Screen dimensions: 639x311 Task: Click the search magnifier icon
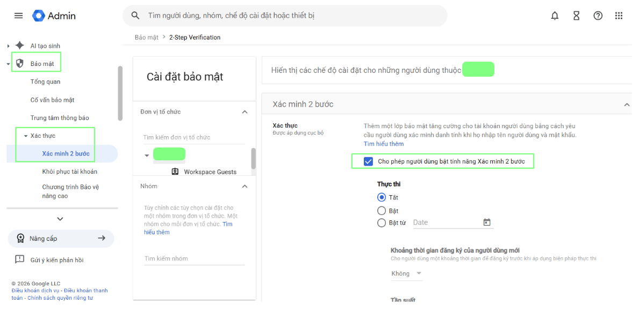coord(135,16)
